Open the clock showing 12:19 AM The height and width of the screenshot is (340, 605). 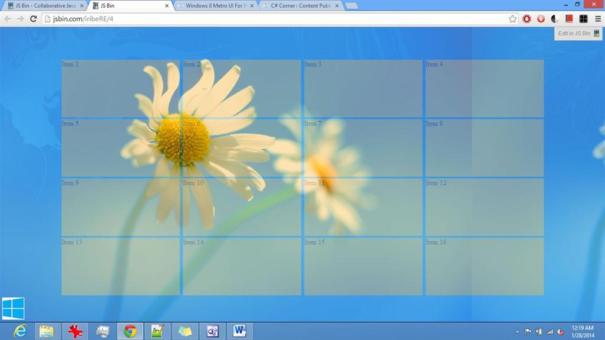click(583, 332)
